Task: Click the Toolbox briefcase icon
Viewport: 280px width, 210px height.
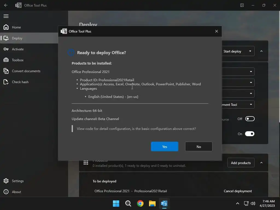Action: pos(6,60)
